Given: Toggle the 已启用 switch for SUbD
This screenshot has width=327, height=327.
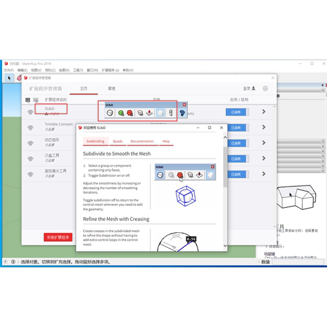Looking at the screenshot, I should [237, 112].
